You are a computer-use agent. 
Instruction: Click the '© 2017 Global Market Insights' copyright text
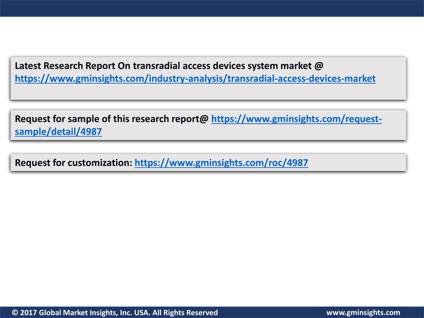(115, 313)
